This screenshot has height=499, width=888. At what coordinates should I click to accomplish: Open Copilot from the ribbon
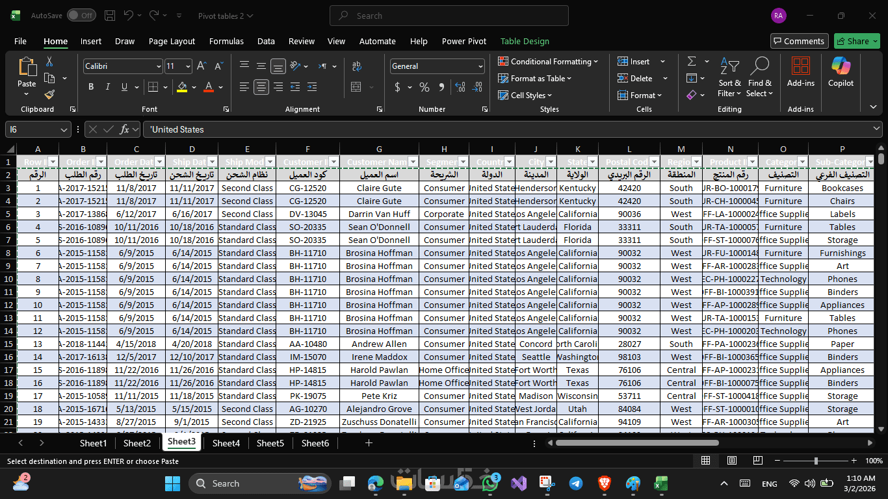click(841, 71)
